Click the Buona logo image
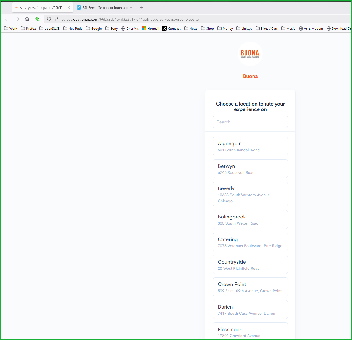 click(250, 54)
